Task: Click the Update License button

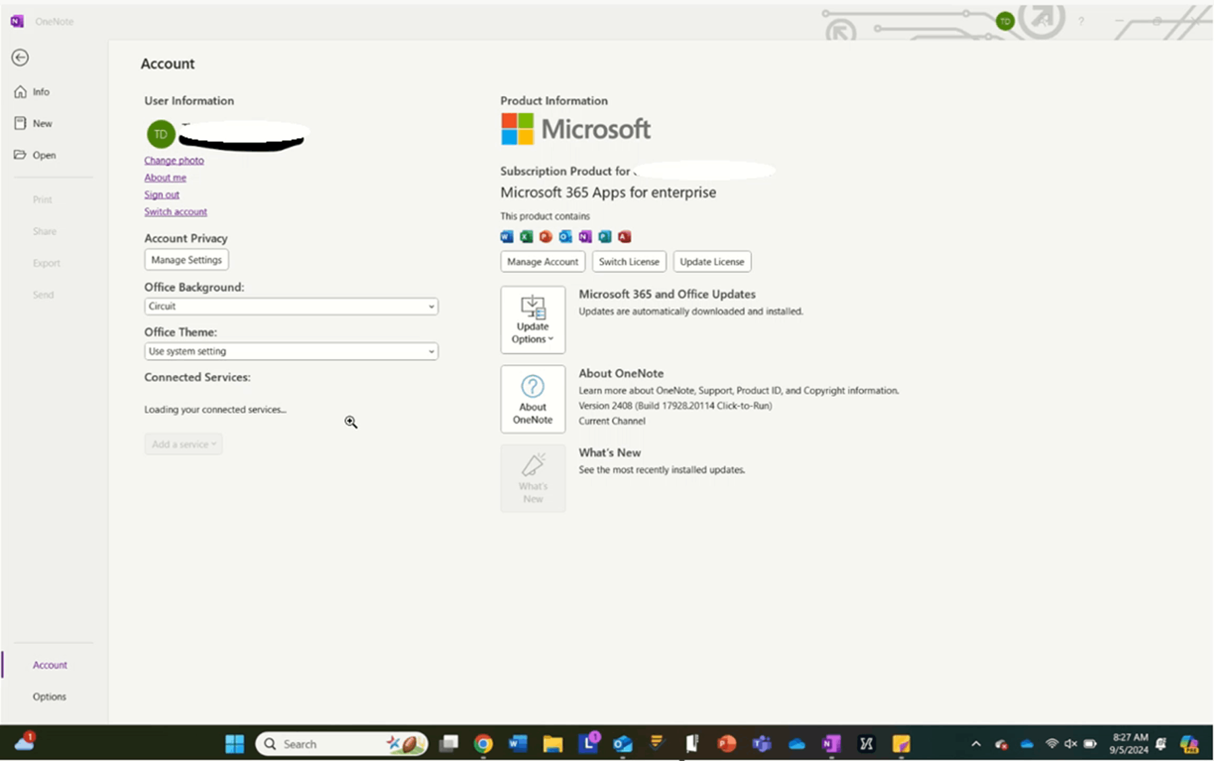Action: click(x=712, y=262)
